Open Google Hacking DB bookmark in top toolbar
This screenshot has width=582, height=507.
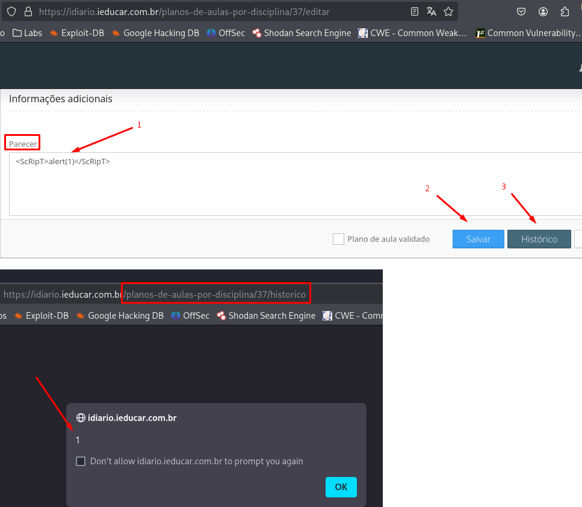coord(155,33)
